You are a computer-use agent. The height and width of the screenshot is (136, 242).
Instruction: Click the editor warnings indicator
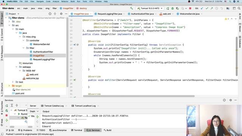click(227, 19)
